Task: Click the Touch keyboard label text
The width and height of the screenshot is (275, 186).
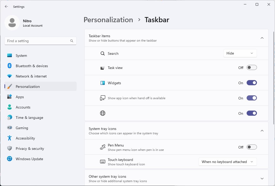Action: point(120,160)
